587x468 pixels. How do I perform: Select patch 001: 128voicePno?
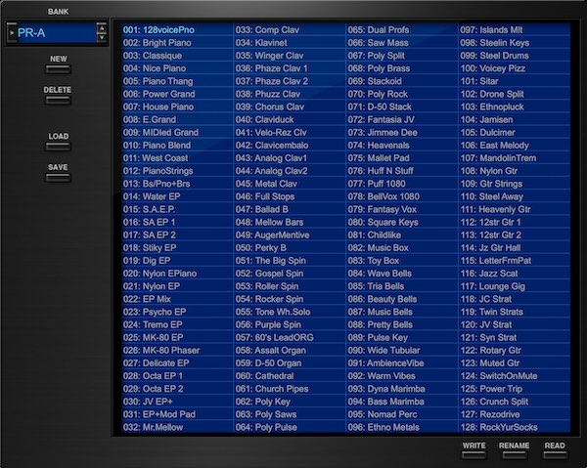(x=177, y=30)
